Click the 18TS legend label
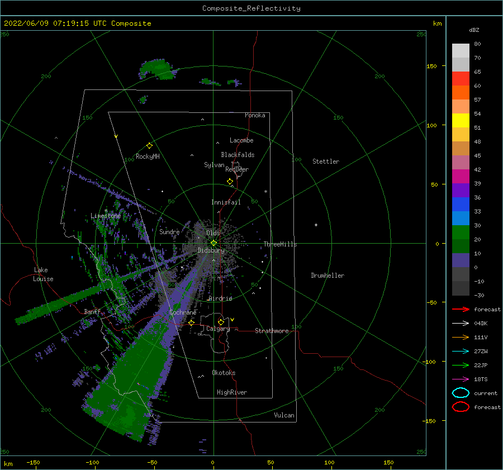The height and width of the screenshot is (470, 503). click(481, 379)
